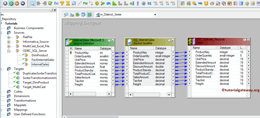Select the Sources folder
260x118 pixels.
point(19,33)
